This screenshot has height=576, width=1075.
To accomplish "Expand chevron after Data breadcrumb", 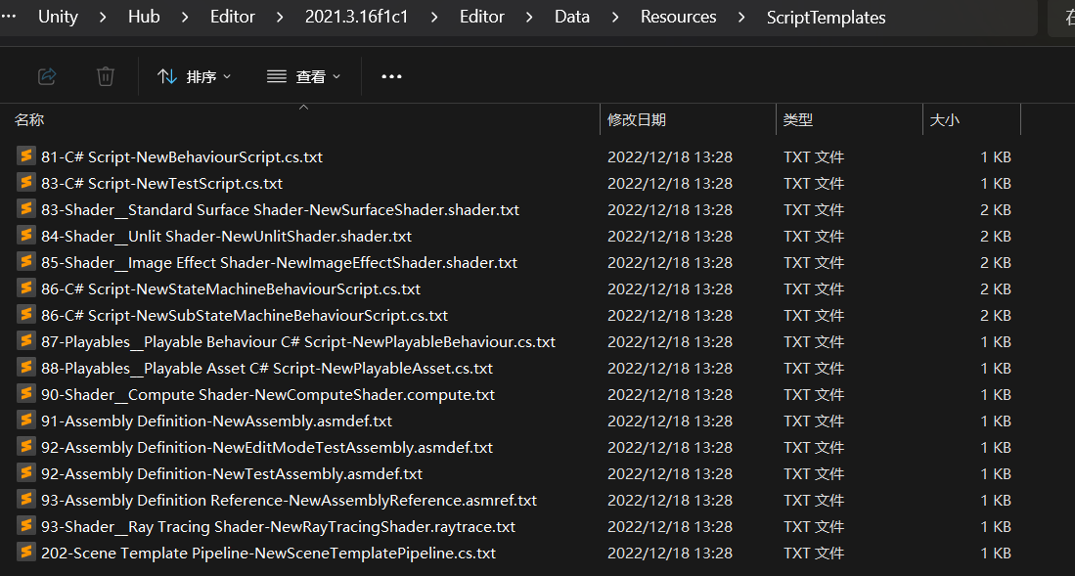I will [x=615, y=18].
